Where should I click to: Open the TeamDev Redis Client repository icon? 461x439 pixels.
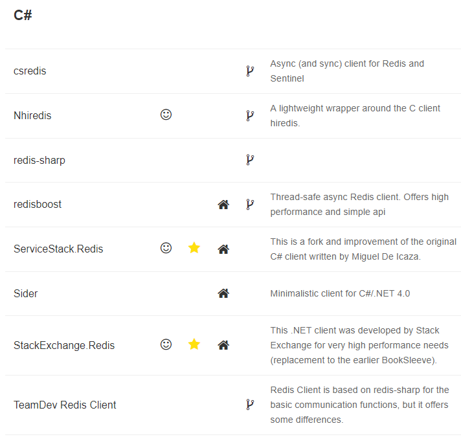tap(250, 405)
